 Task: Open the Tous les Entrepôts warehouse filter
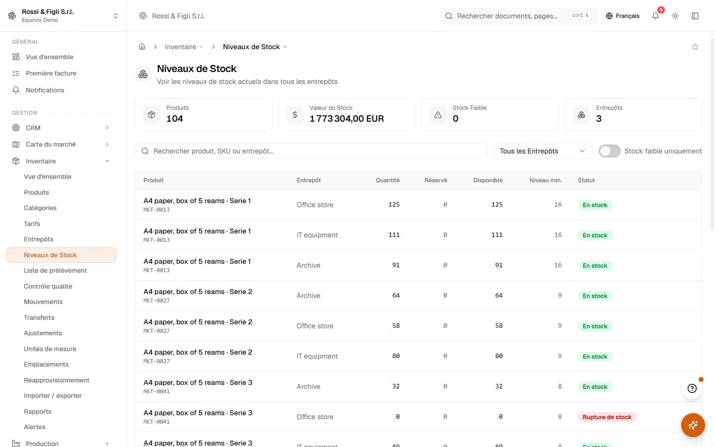coord(543,151)
